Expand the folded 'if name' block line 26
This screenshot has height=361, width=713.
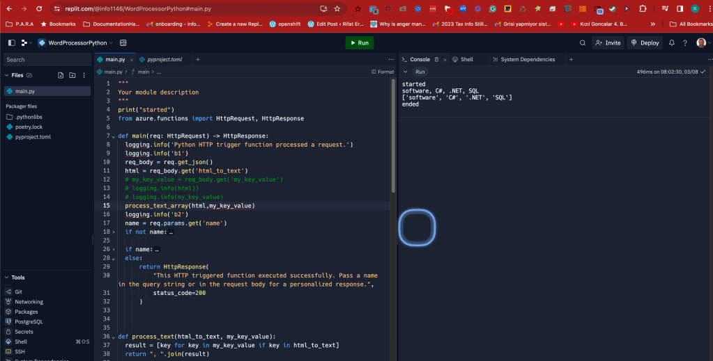(x=114, y=249)
